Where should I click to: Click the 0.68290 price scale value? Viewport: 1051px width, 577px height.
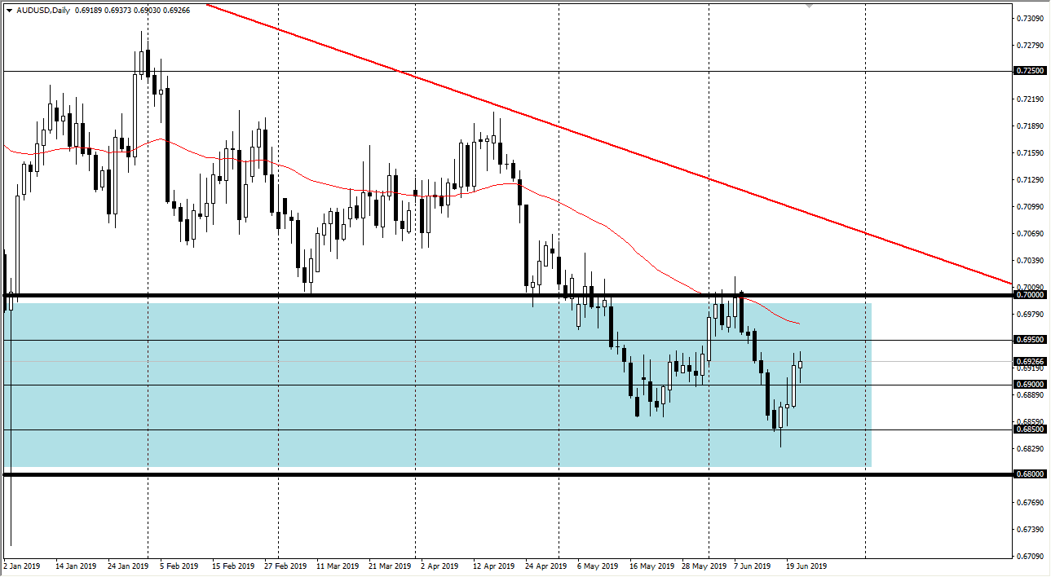point(1032,448)
